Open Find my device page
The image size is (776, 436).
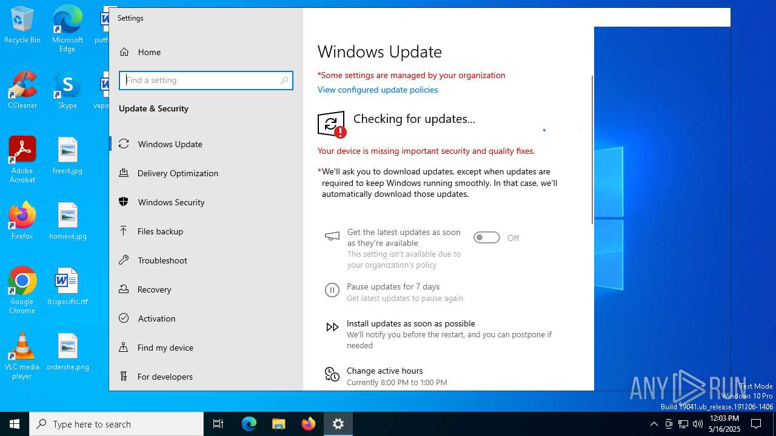coord(206,348)
